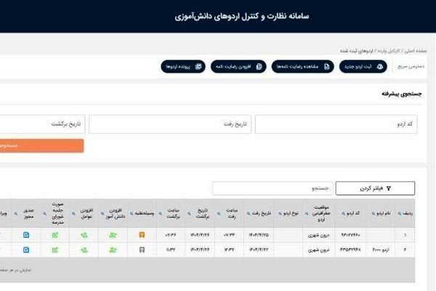Click search icon beside ردیف column header

tap(400, 214)
